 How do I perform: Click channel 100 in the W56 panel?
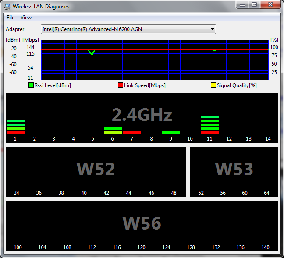point(18,247)
